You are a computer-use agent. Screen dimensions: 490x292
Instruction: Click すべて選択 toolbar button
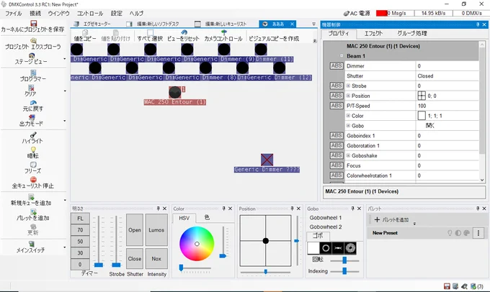tap(150, 35)
